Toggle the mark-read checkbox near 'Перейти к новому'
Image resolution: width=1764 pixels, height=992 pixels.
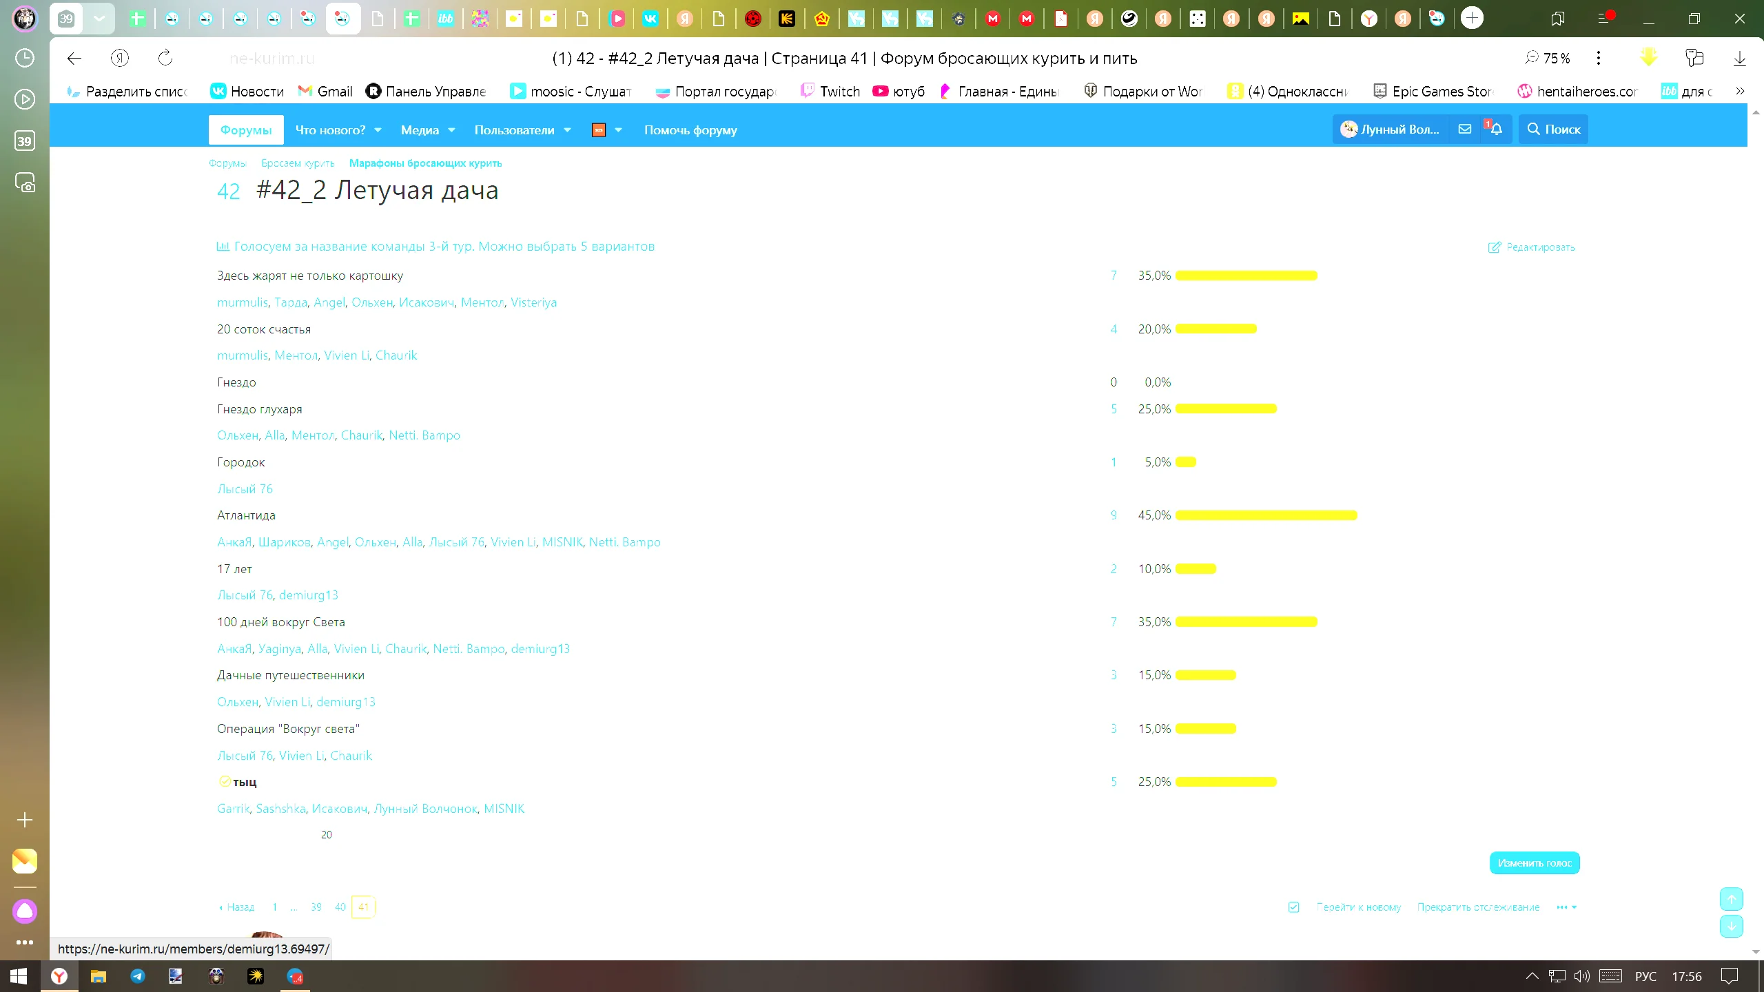tap(1293, 907)
